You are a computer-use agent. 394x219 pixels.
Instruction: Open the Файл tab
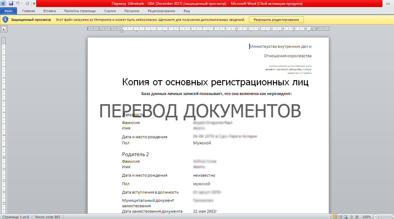(8, 11)
